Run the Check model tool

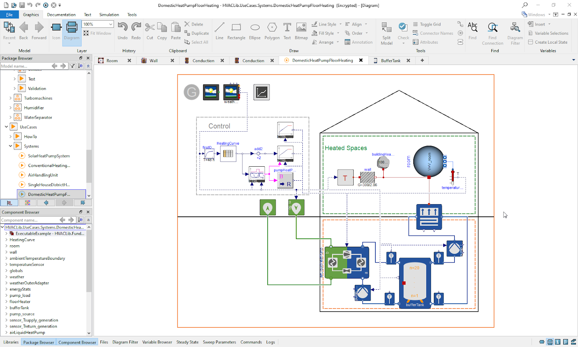[x=403, y=33]
